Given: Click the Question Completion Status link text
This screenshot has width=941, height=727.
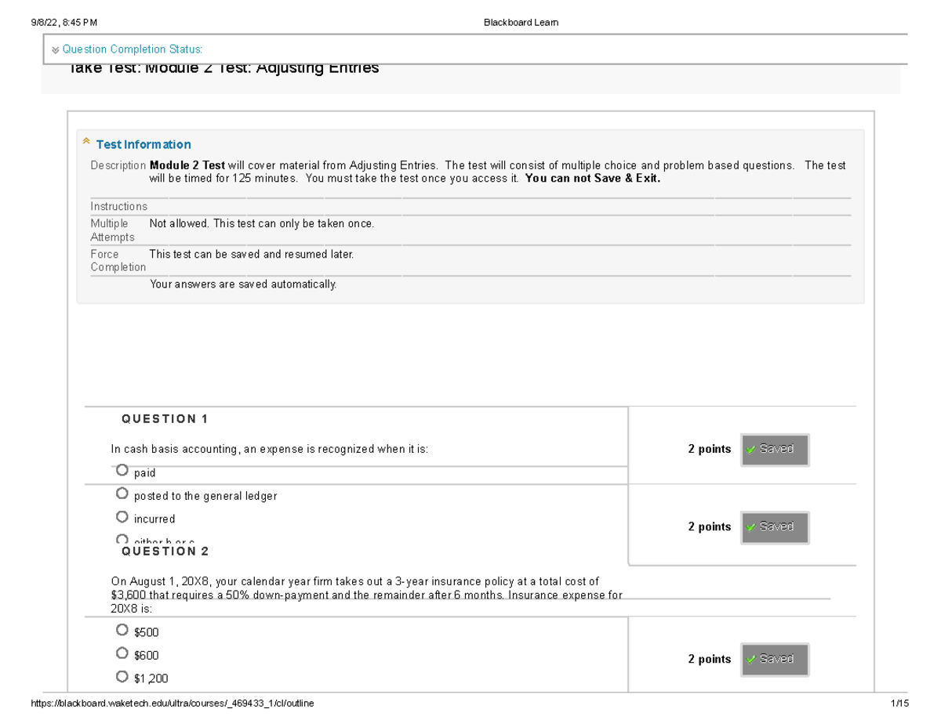Looking at the screenshot, I should click(130, 49).
